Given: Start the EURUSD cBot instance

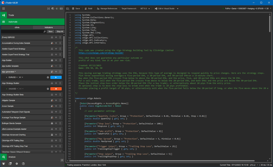Looking at the screenshot, I should pyautogui.click(x=56, y=77).
